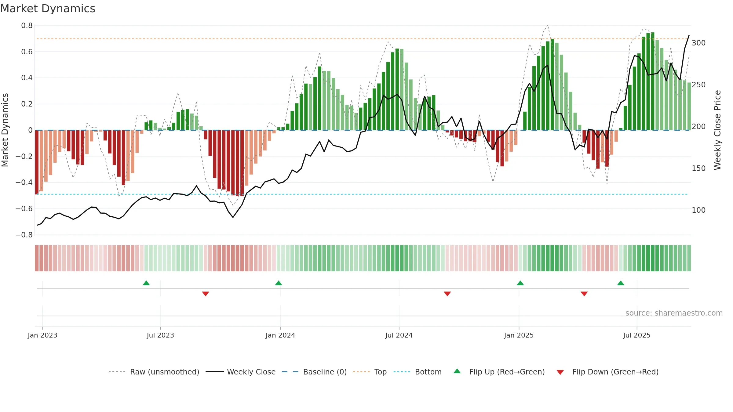Click the 100 right axis tick label
Viewport: 733px width, 412px height.
click(x=699, y=210)
